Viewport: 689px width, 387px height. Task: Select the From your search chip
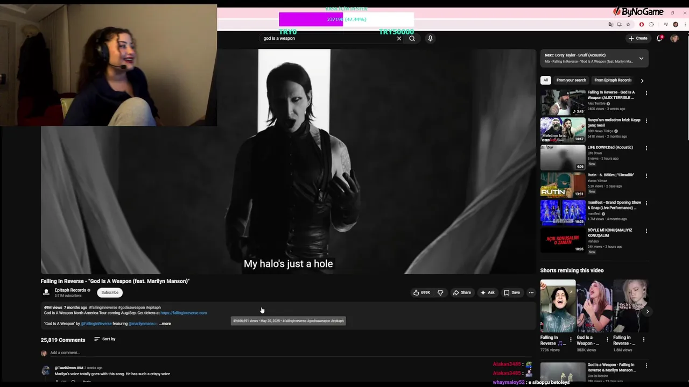click(571, 80)
